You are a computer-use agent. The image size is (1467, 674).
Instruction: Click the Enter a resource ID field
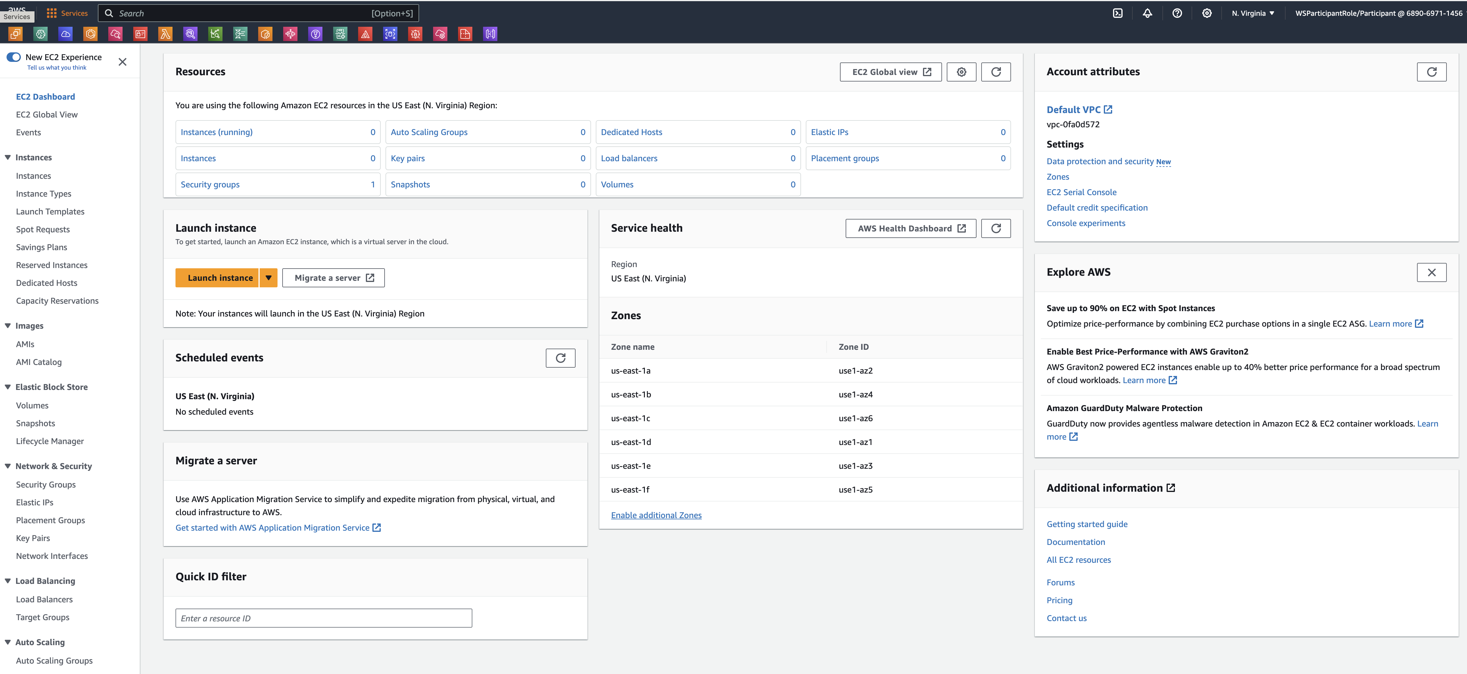point(323,618)
